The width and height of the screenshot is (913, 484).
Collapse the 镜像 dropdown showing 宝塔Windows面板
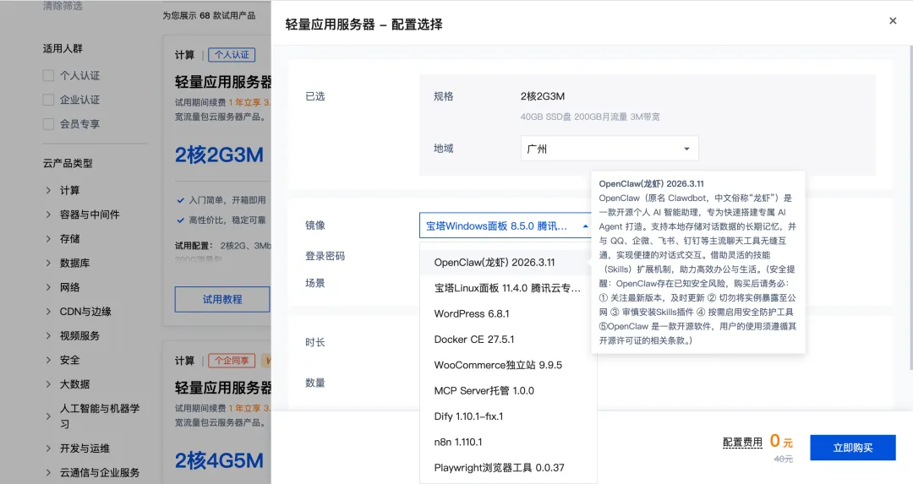click(x=506, y=226)
